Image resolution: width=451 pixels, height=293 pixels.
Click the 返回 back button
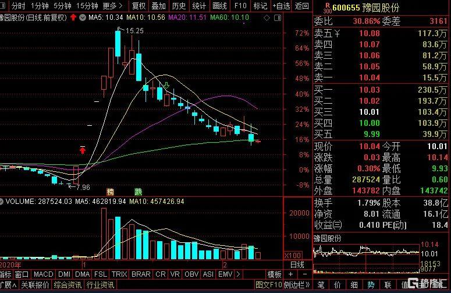(x=301, y=6)
